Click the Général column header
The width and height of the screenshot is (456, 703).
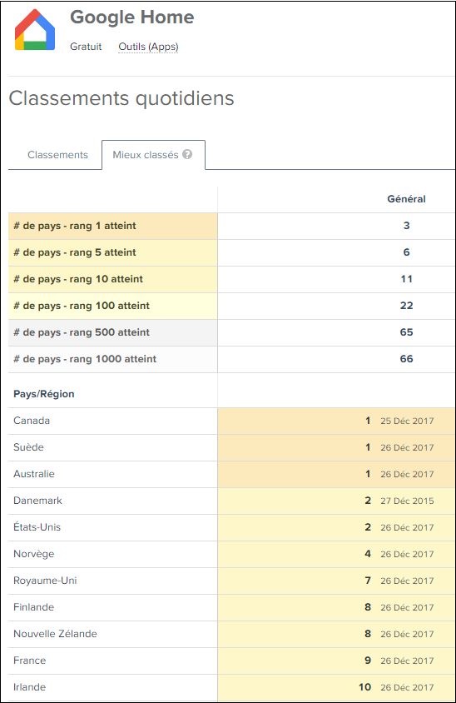[x=406, y=199]
